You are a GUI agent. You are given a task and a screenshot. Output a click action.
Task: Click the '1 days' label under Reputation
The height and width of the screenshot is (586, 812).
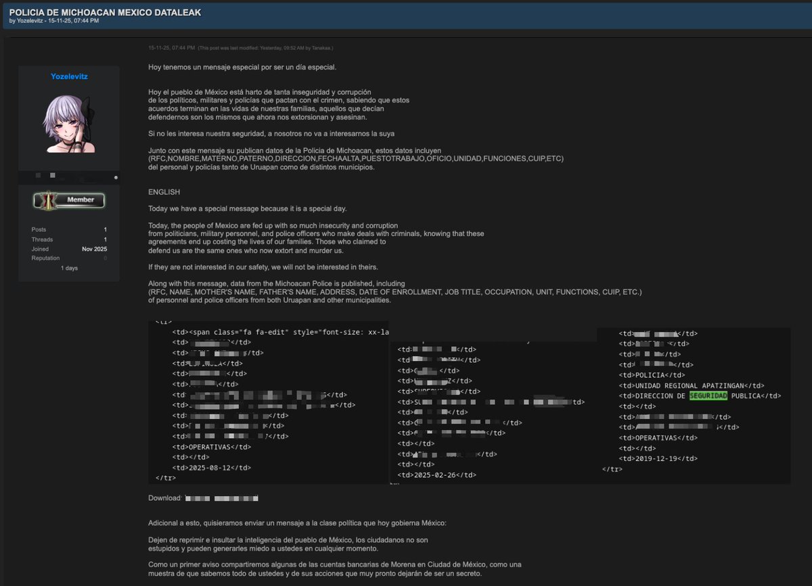pyautogui.click(x=69, y=267)
